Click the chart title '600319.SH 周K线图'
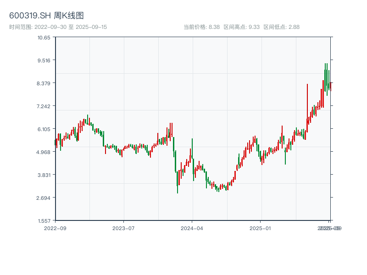Screen dimensions: 367x275 46,16
